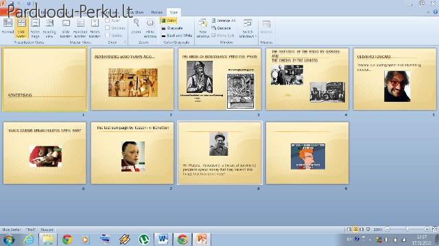The width and height of the screenshot is (439, 246).
Task: Open File Explorer folder icon on taskbar
Action: click(x=48, y=240)
